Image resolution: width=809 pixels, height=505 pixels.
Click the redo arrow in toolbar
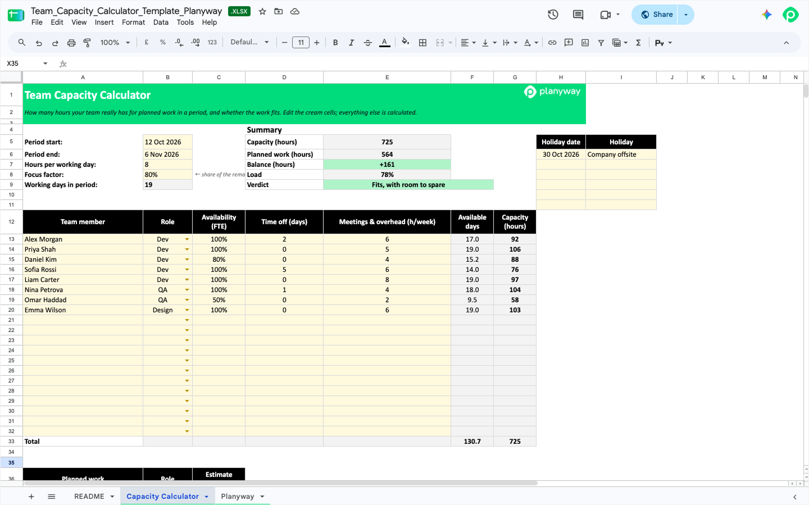55,43
